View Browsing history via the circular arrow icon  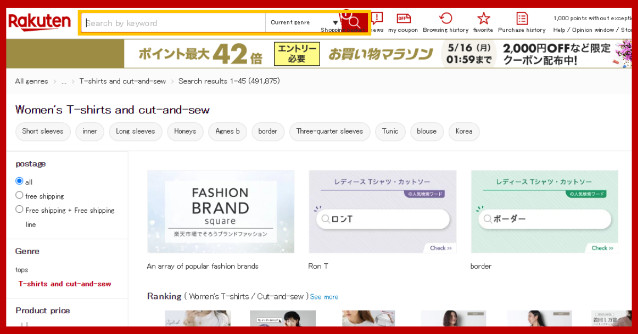point(445,18)
